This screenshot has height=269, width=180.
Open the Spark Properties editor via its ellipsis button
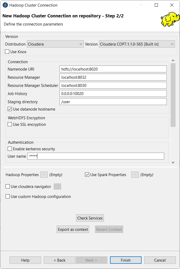coord(135,175)
